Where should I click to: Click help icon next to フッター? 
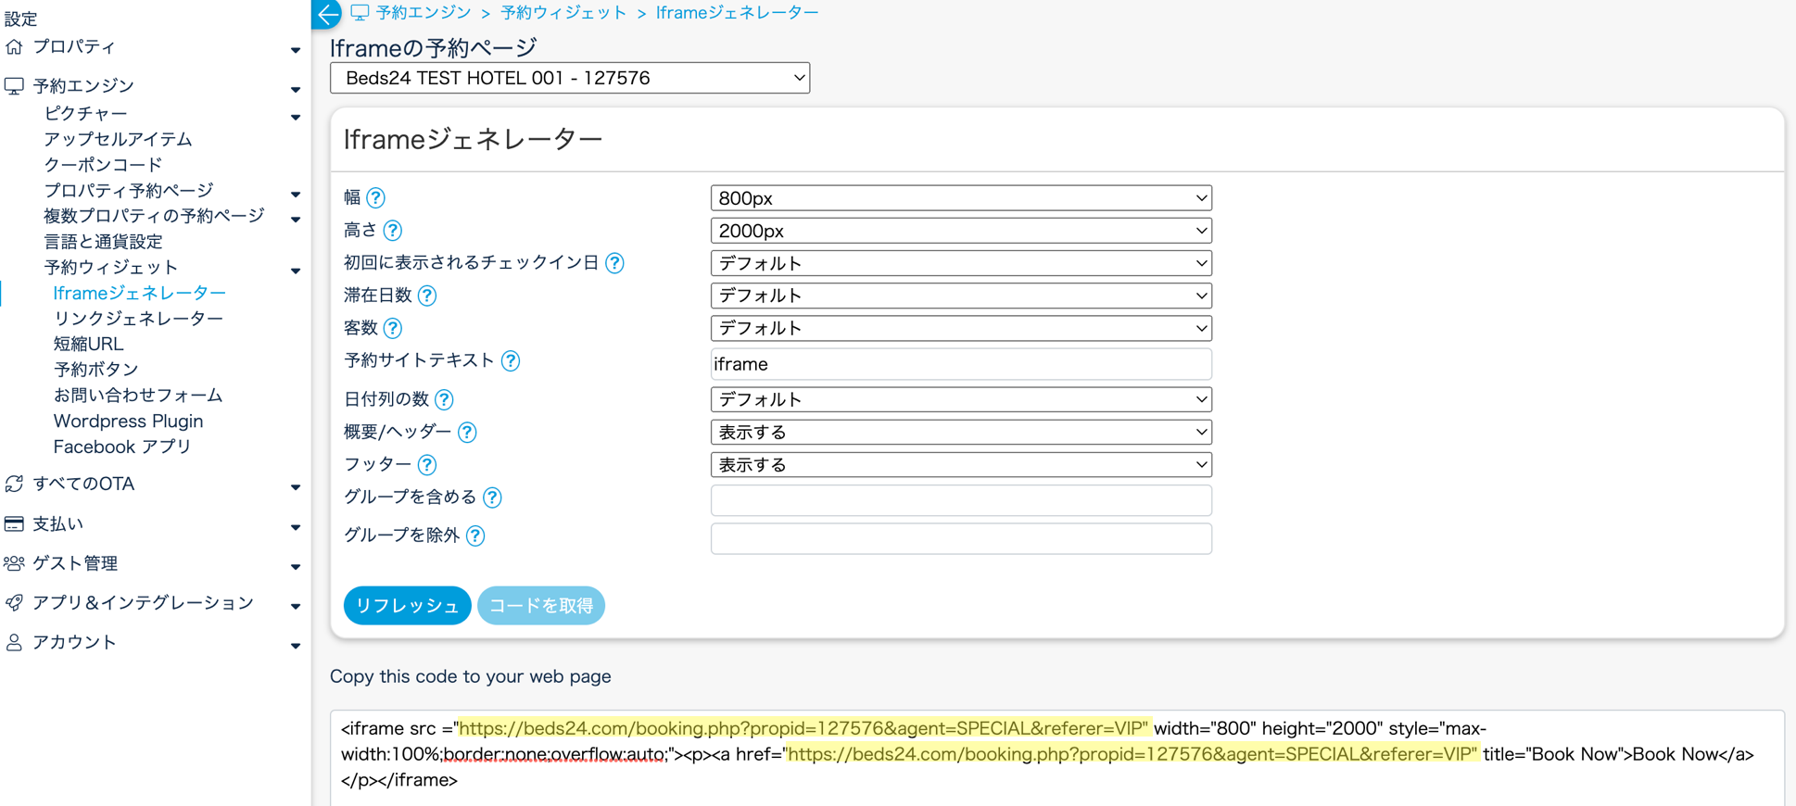[427, 465]
